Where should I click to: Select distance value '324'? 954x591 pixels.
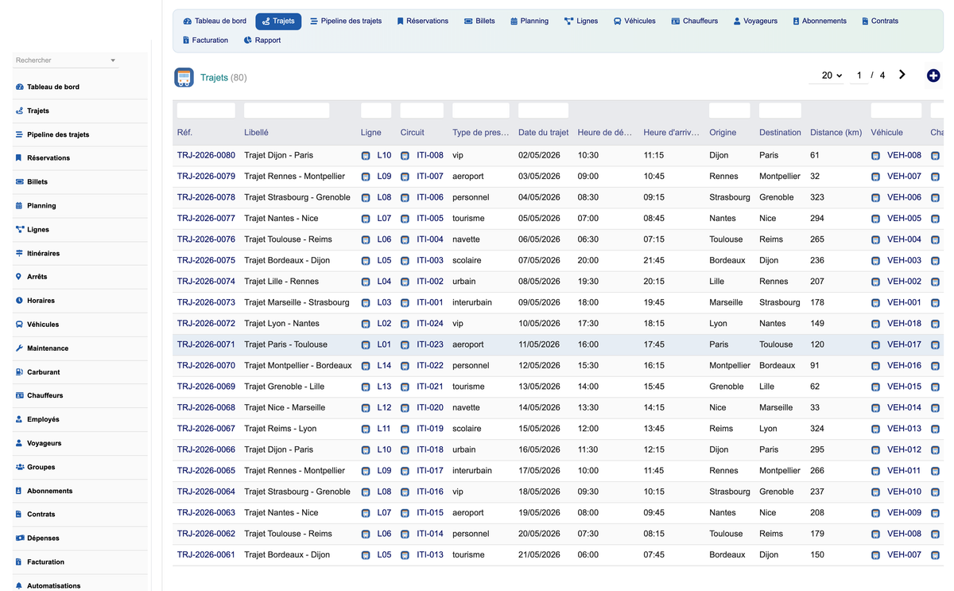coord(817,429)
